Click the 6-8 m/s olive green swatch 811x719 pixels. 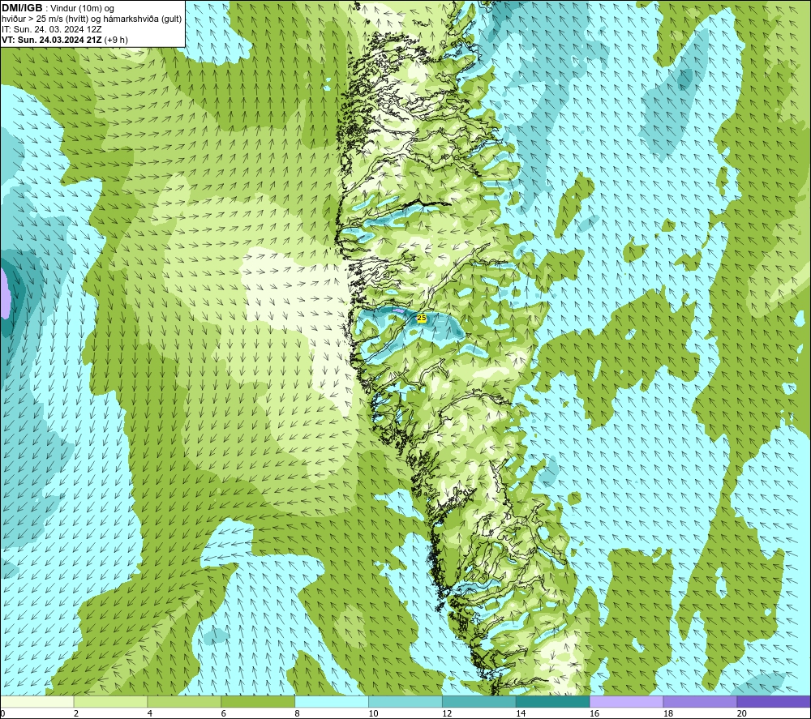(258, 701)
